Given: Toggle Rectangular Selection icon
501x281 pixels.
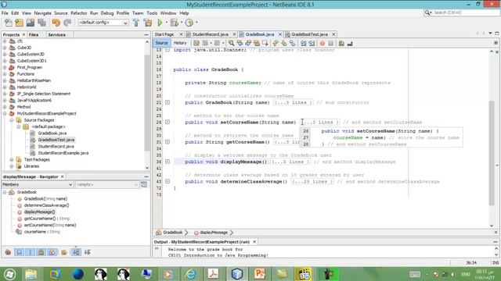Looking at the screenshot, I should pos(265,43).
